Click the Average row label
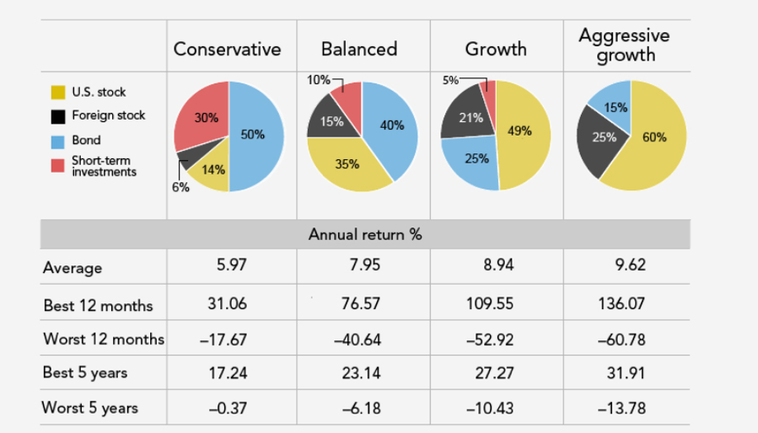Viewport: 758px width, 433px height. coord(73,268)
